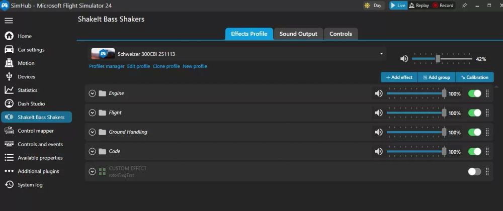Screen dimensions: 503x211
Task: Expand the Custom Effect chevron
Action: (x=93, y=172)
